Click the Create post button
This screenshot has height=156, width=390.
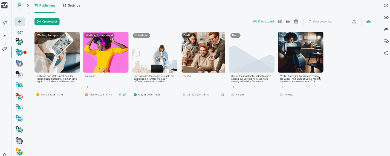(x=47, y=22)
